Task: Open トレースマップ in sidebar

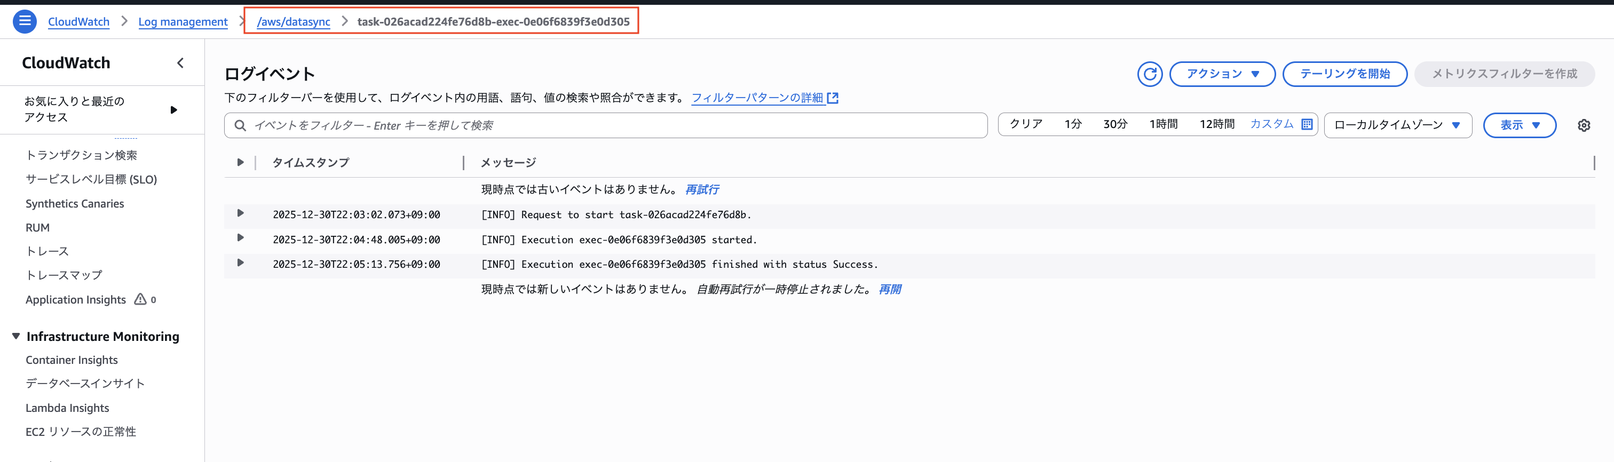Action: pyautogui.click(x=64, y=275)
